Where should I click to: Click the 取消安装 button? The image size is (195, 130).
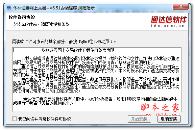pyautogui.click(x=169, y=119)
